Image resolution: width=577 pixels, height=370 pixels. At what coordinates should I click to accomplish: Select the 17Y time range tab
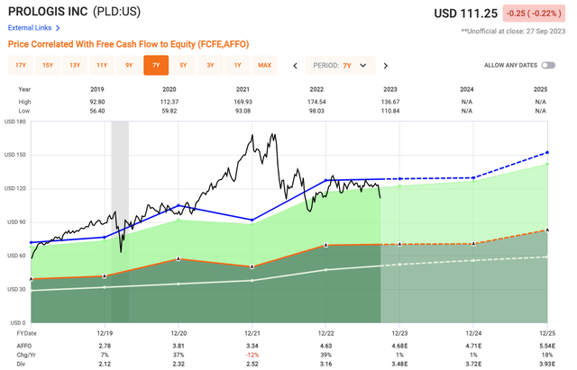point(21,66)
